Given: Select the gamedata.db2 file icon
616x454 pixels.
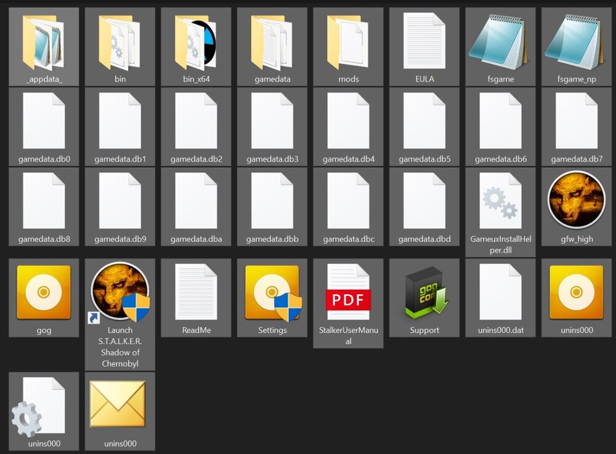Looking at the screenshot, I should point(196,121).
